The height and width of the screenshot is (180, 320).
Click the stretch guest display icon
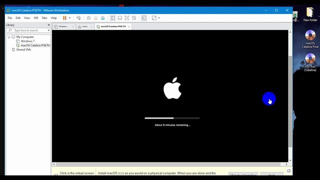pyautogui.click(x=154, y=18)
